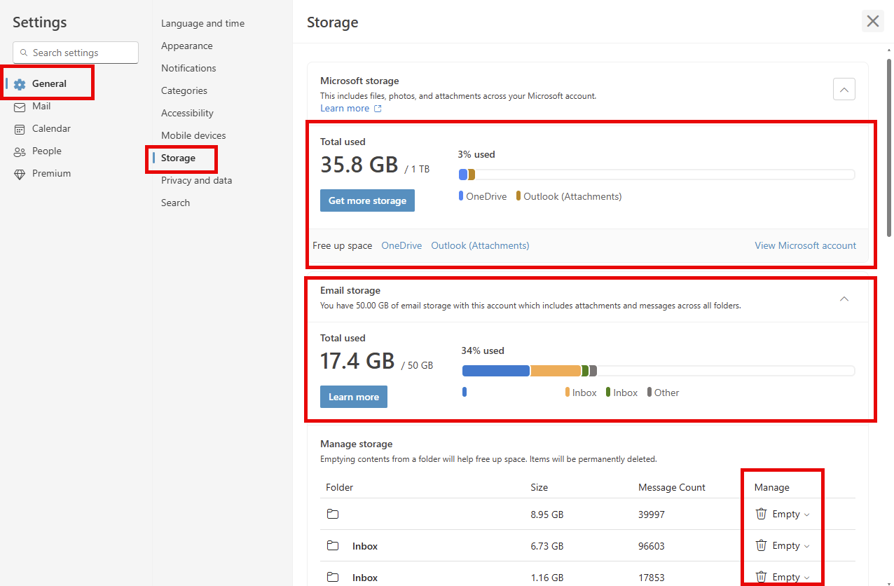
Task: Click the 35.8 GB total used value
Action: 359,164
